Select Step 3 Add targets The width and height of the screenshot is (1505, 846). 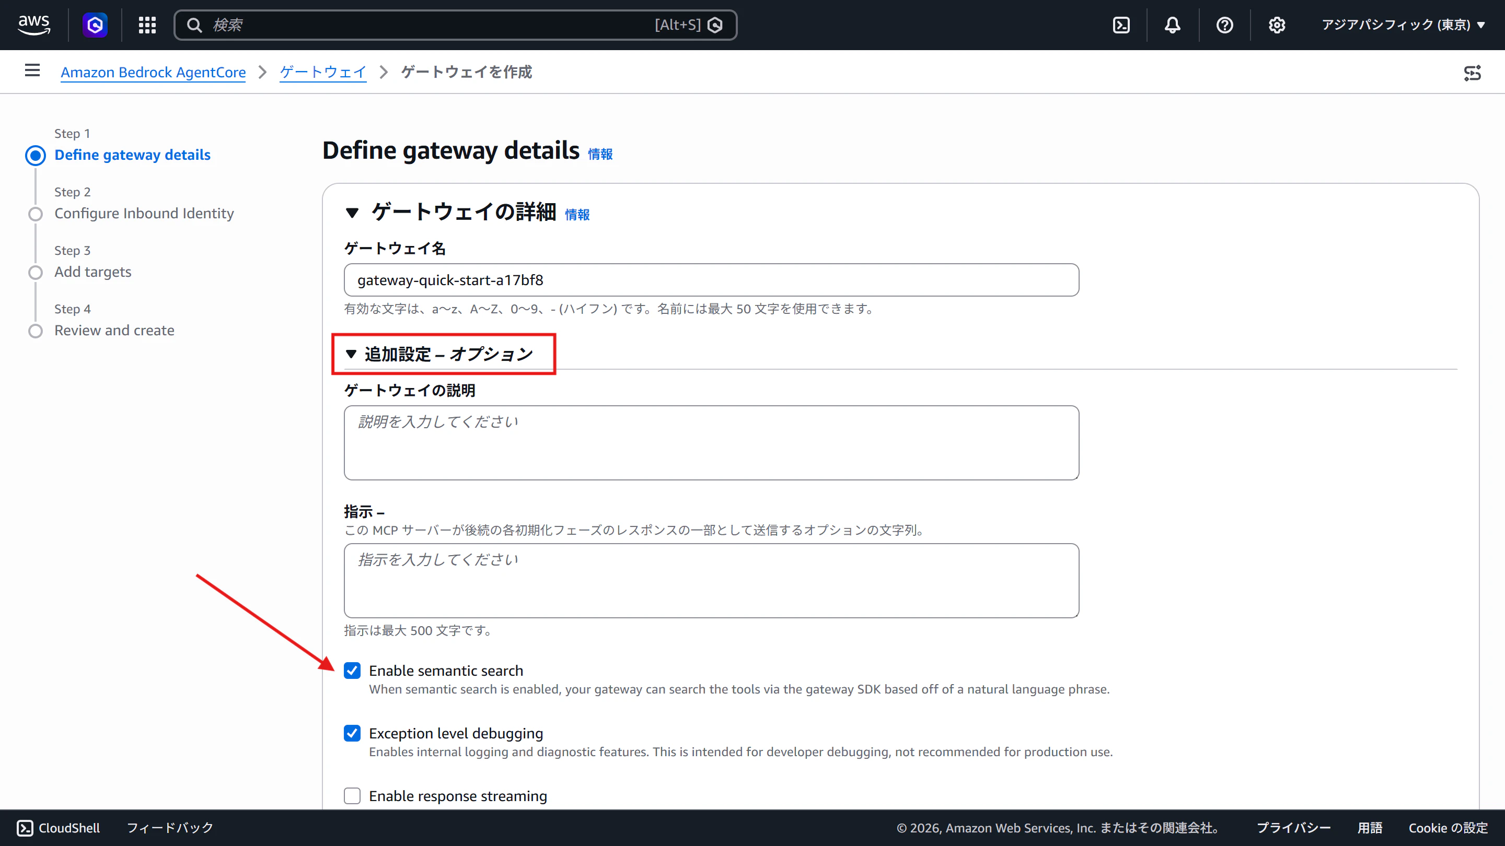click(x=93, y=272)
